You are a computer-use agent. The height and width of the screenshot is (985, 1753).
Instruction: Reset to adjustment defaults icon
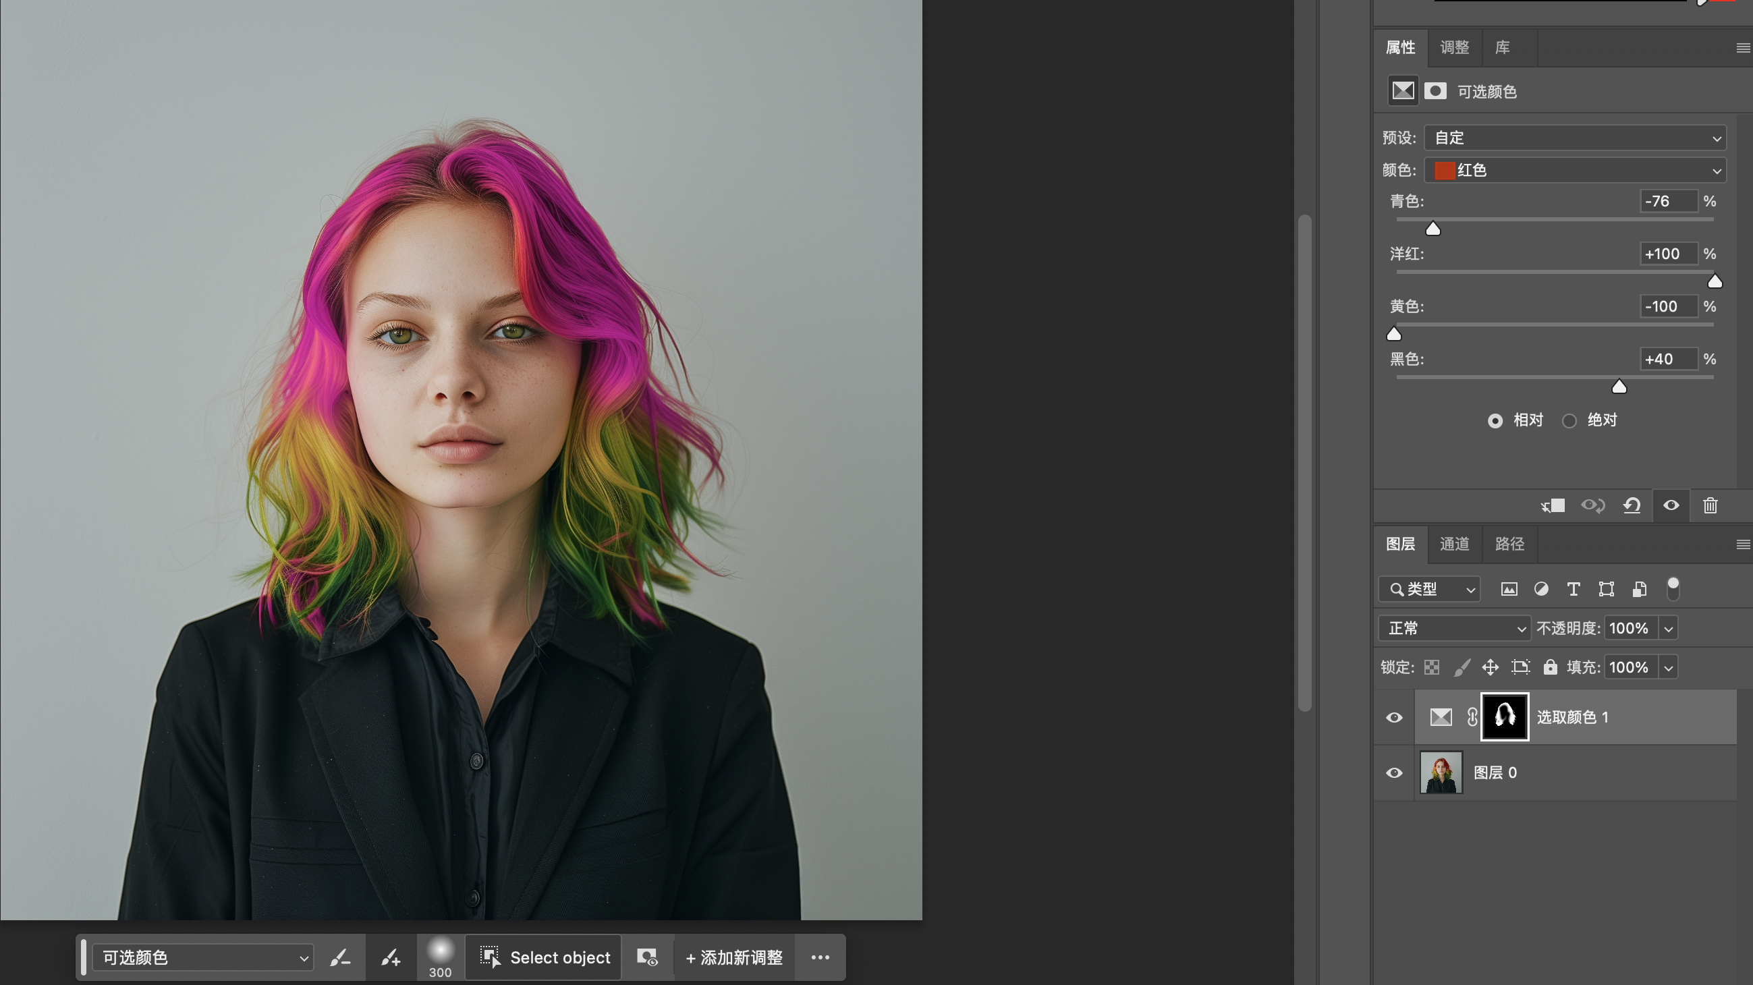click(x=1632, y=506)
